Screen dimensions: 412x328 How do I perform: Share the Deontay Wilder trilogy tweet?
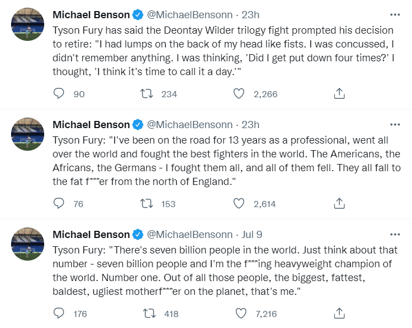tap(340, 94)
